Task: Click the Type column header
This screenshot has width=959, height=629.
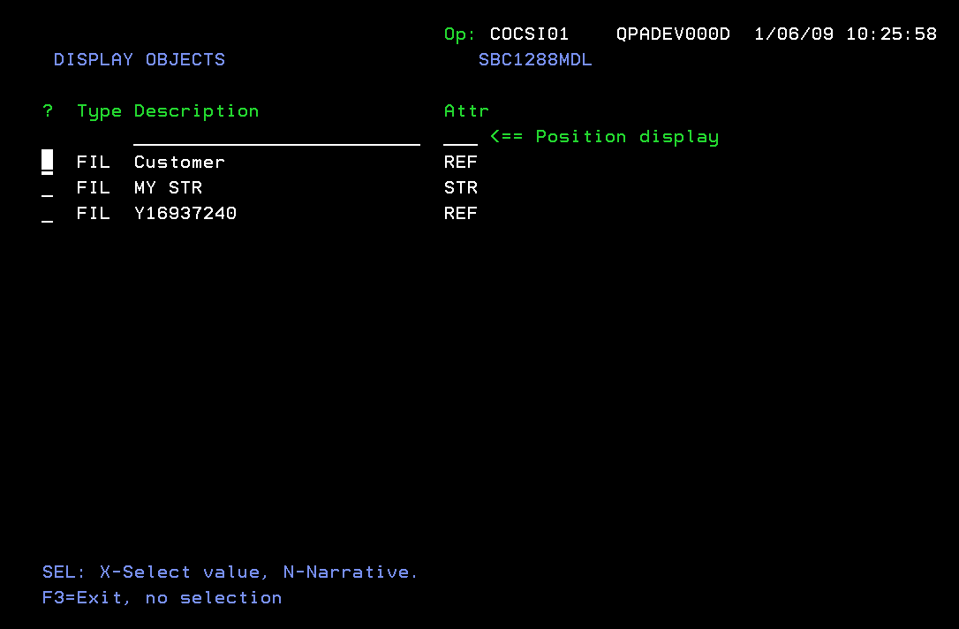Action: point(99,111)
